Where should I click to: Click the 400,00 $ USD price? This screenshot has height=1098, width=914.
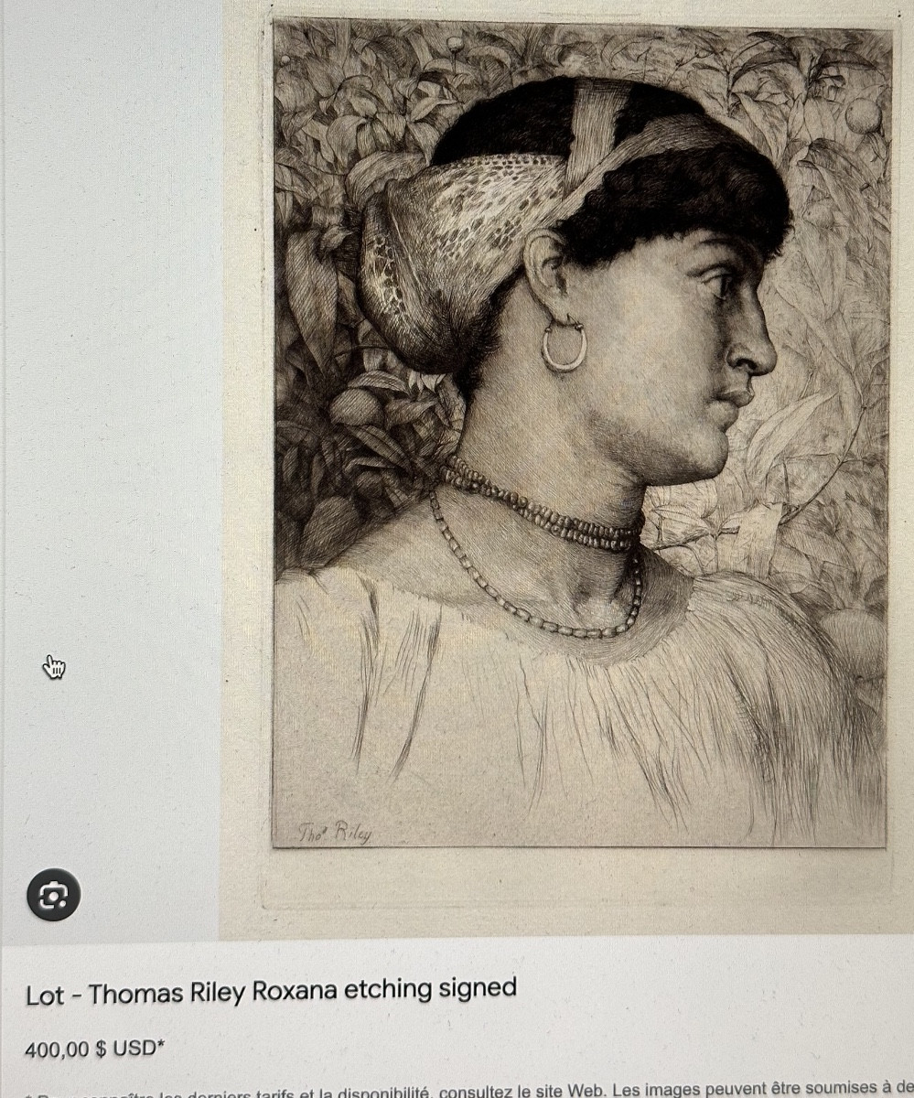click(x=94, y=1050)
